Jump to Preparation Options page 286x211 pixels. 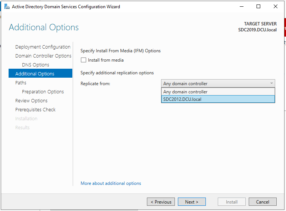pyautogui.click(x=43, y=92)
